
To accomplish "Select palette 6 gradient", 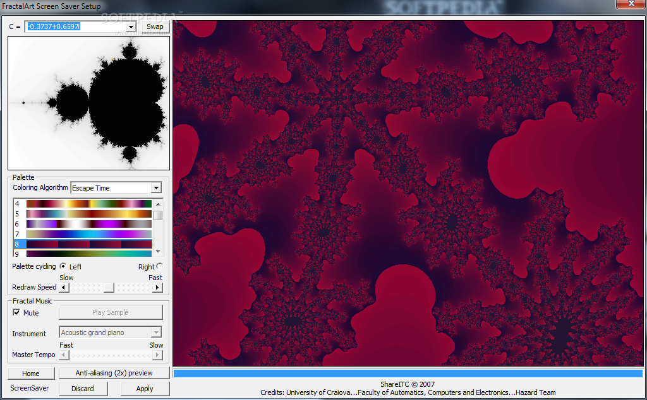I will point(88,224).
